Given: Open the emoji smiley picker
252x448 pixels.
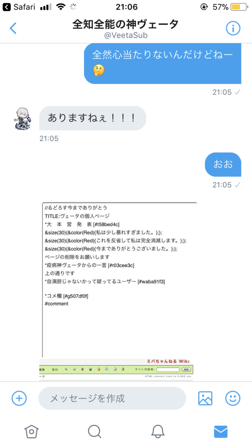Looking at the screenshot, I should pyautogui.click(x=233, y=398).
